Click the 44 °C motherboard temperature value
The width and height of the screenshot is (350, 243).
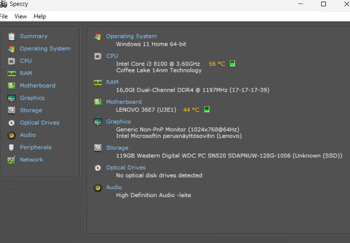191,110
